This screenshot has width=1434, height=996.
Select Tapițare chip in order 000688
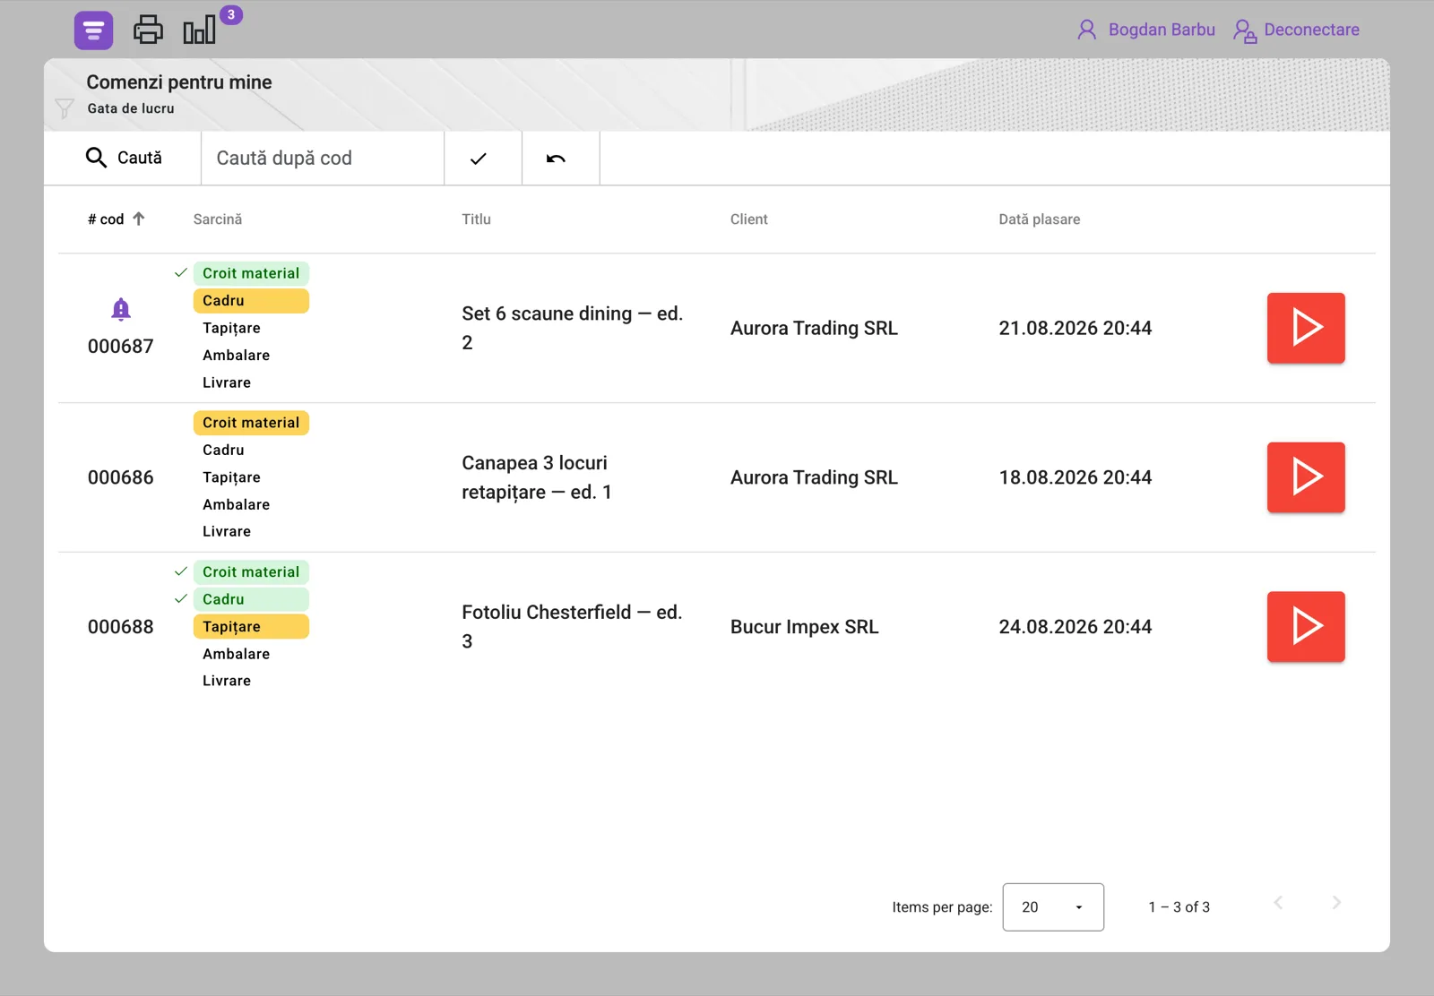[x=251, y=627]
